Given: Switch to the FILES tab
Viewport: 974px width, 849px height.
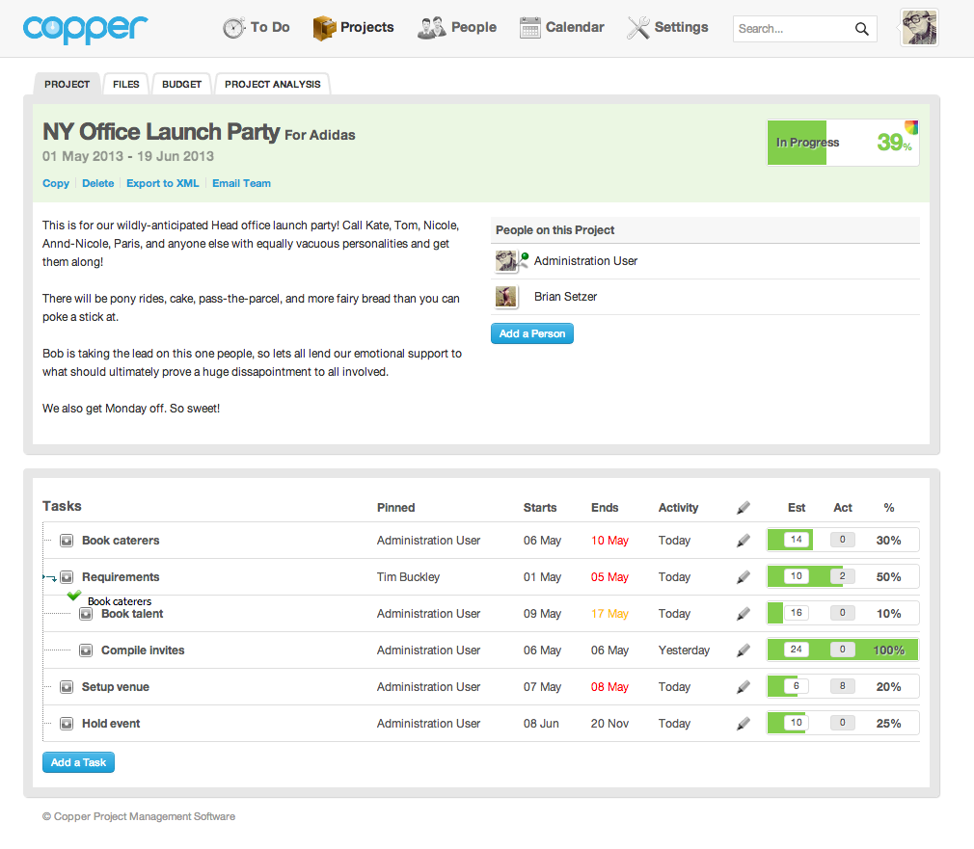Looking at the screenshot, I should point(125,84).
